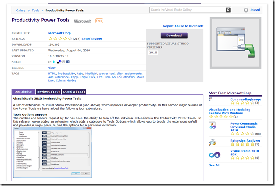Expand Source Control tree node
Image resolution: width=275 pixels, height=186 pixels.
click(16, 141)
